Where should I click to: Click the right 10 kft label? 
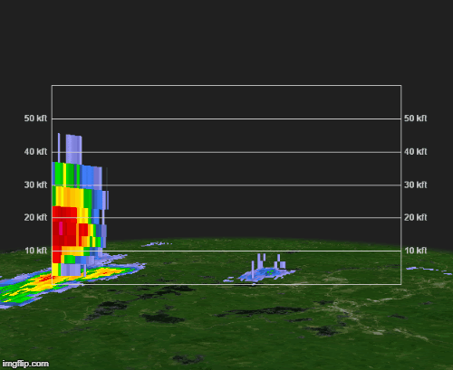click(x=416, y=251)
